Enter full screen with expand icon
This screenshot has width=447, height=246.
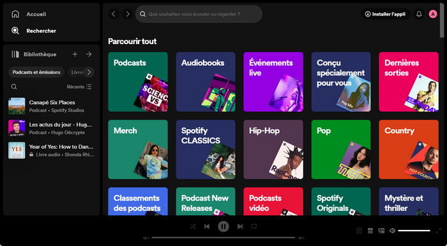click(x=439, y=231)
